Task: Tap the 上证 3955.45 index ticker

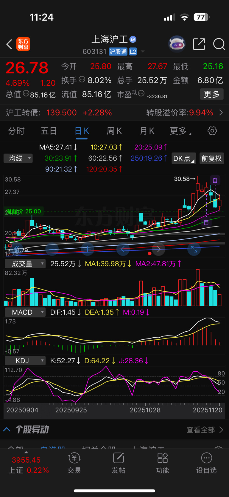Action: point(26,460)
